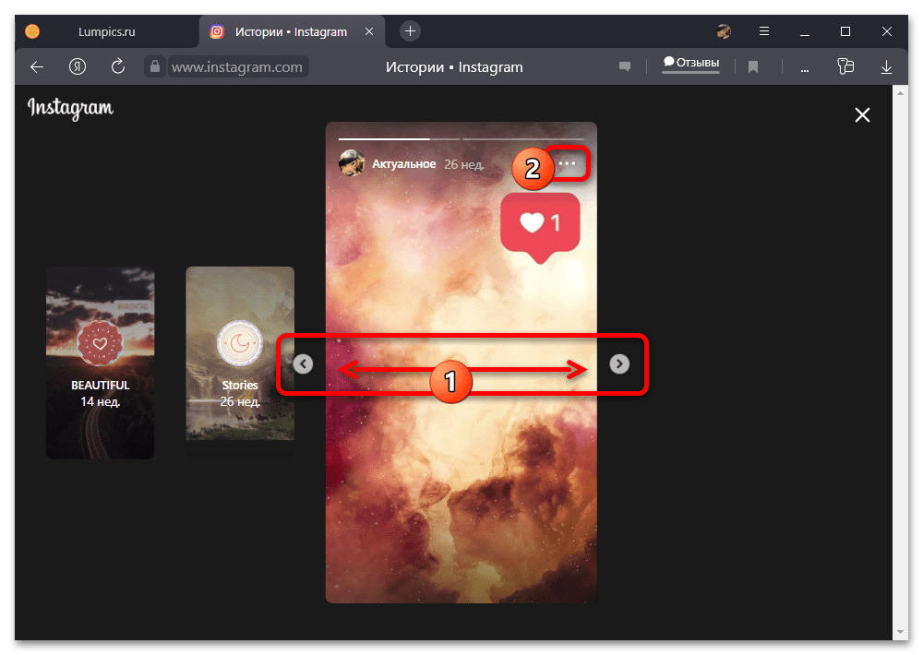This screenshot has height=655, width=923.
Task: Click the Актуальное highlight title
Action: click(x=403, y=164)
